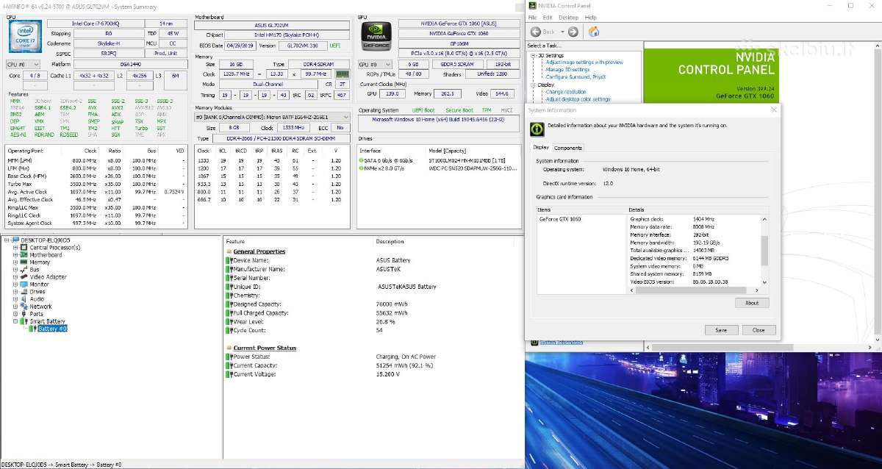The width and height of the screenshot is (882, 469).
Task: Select the DESKTOP-ELQJ0D5 root tree item
Action: click(x=46, y=240)
